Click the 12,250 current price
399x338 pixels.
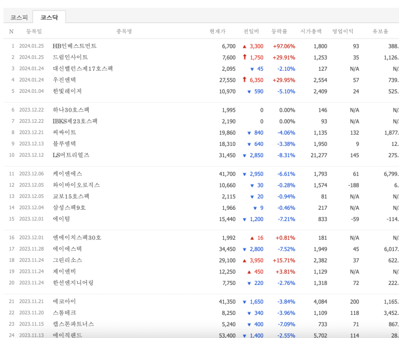click(227, 271)
